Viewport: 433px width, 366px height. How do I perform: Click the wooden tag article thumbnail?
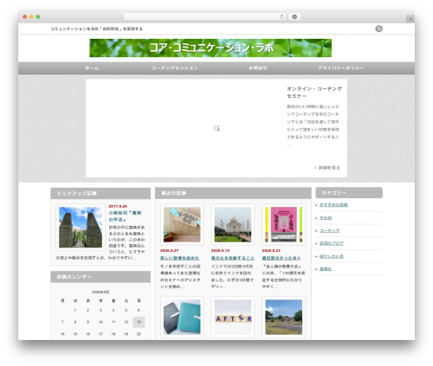[182, 224]
